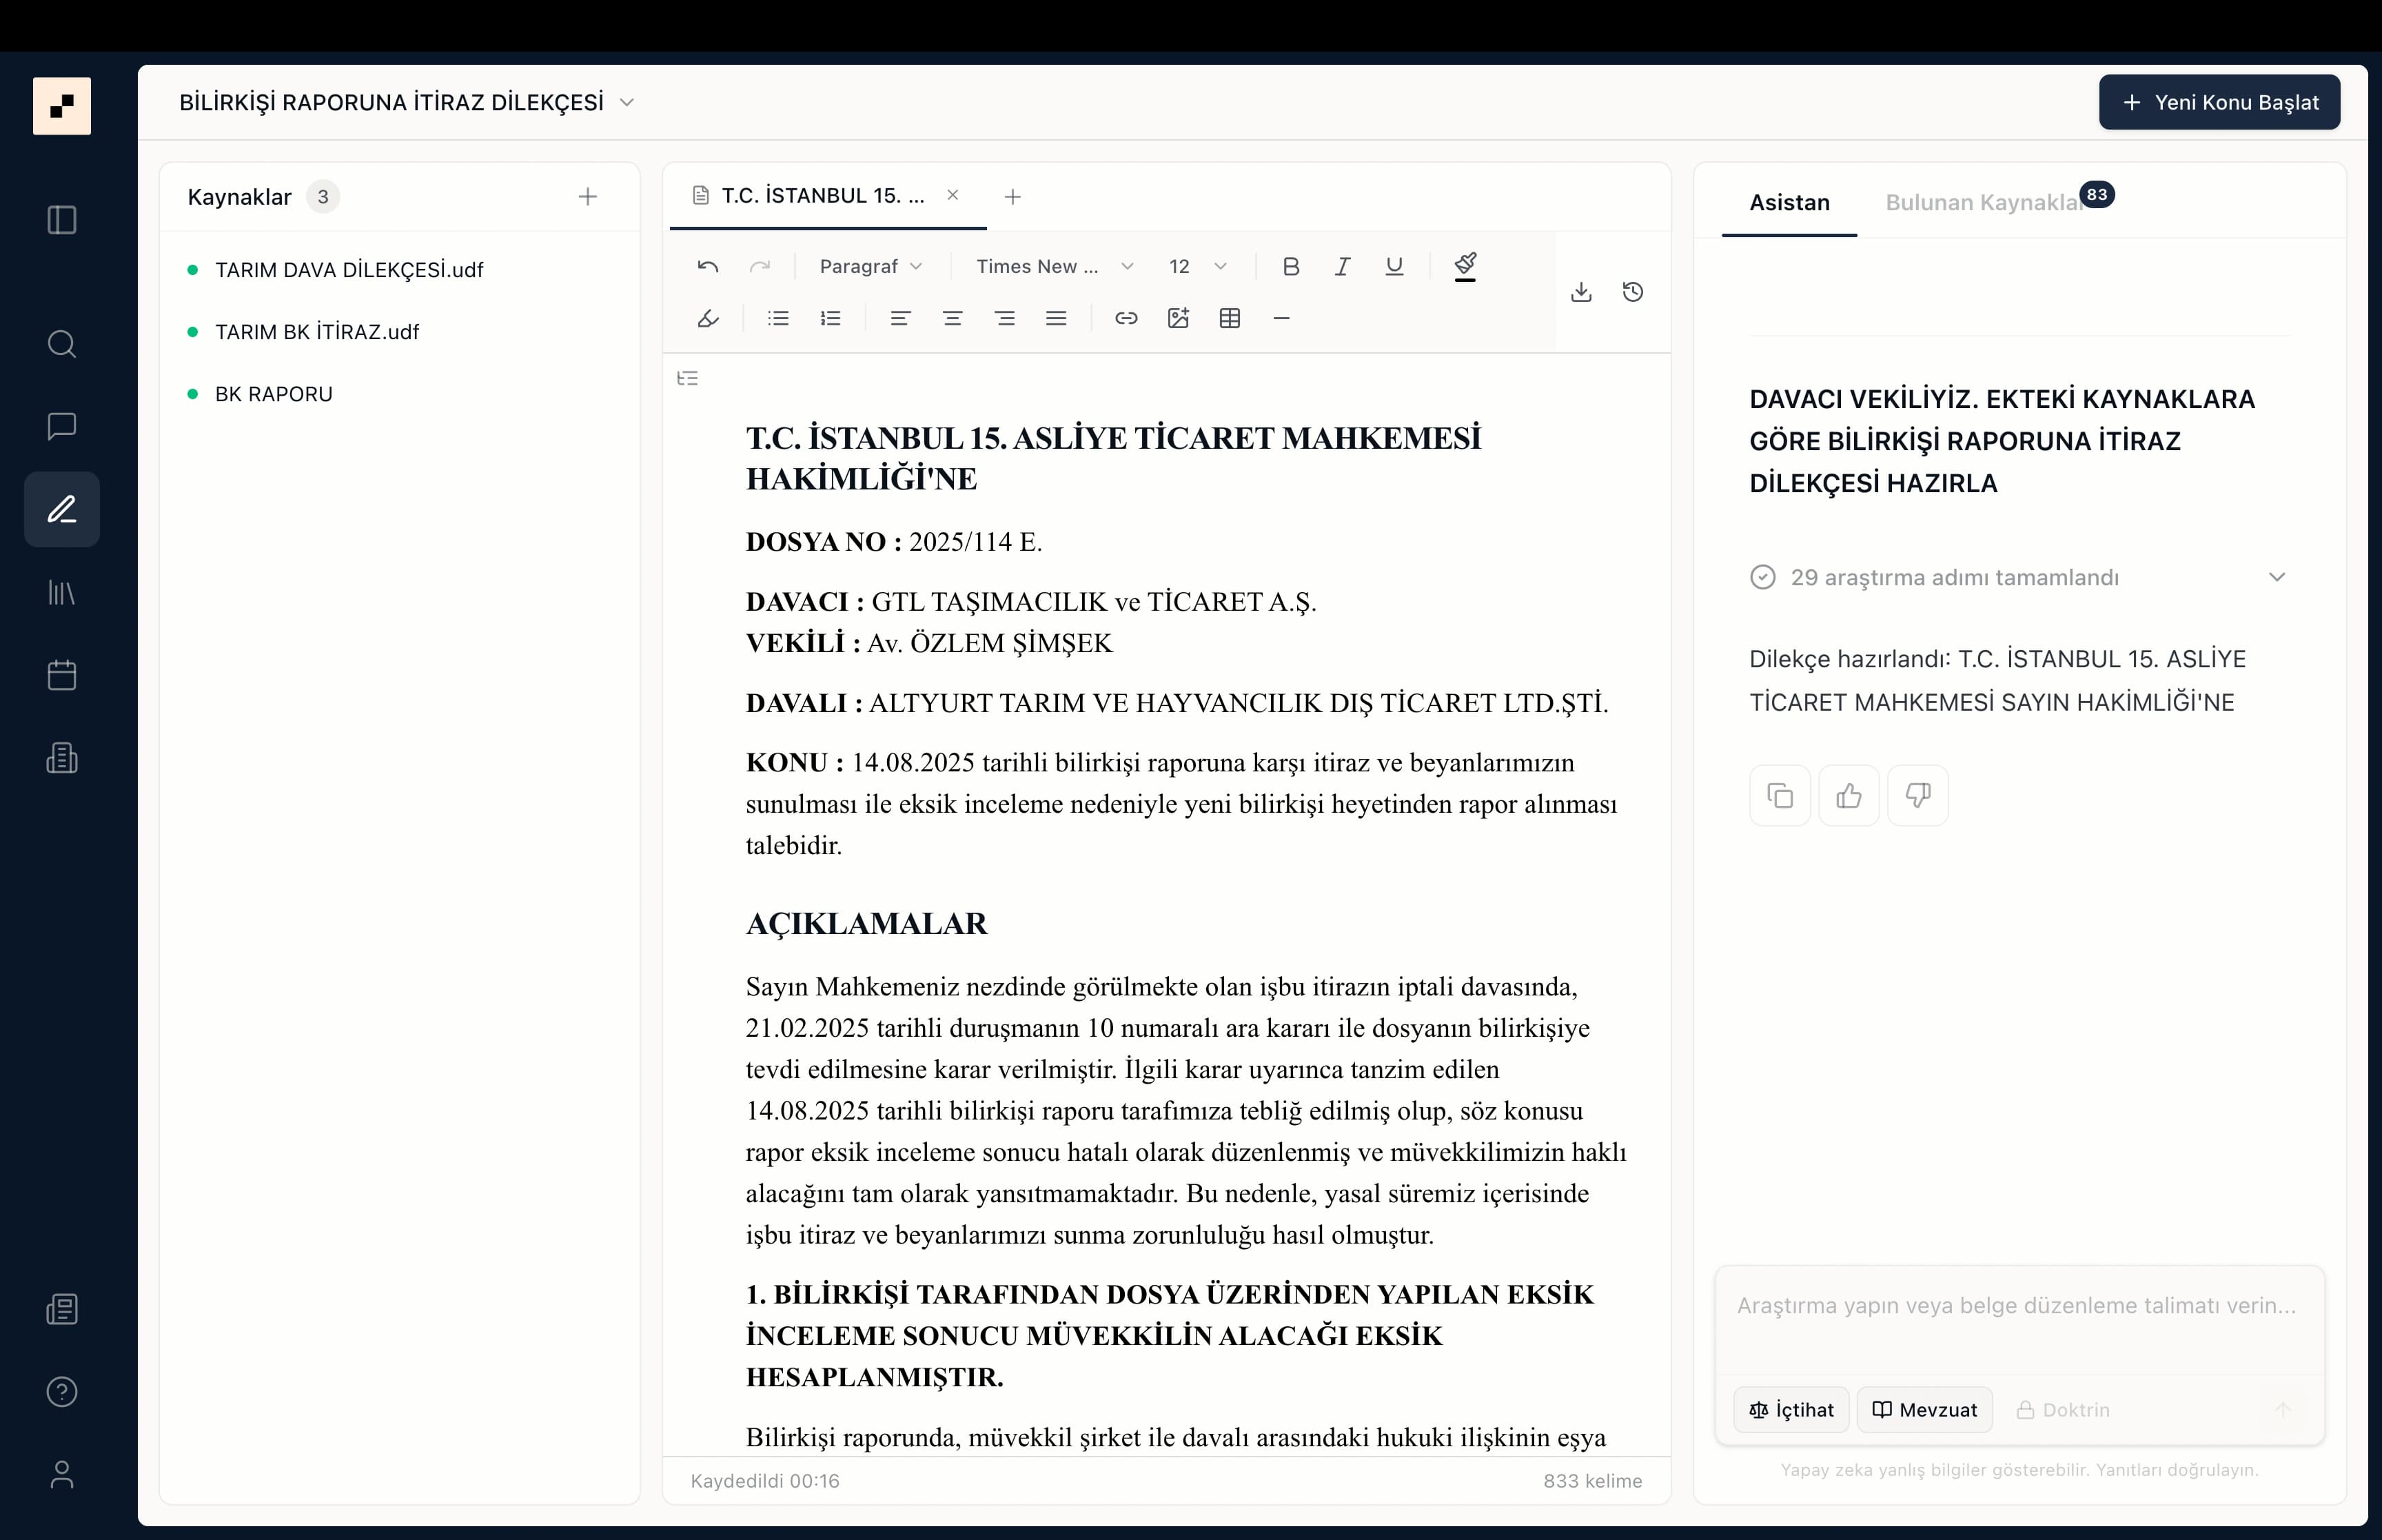Open the font size dropdown
This screenshot has height=1540, width=2382.
(1196, 266)
